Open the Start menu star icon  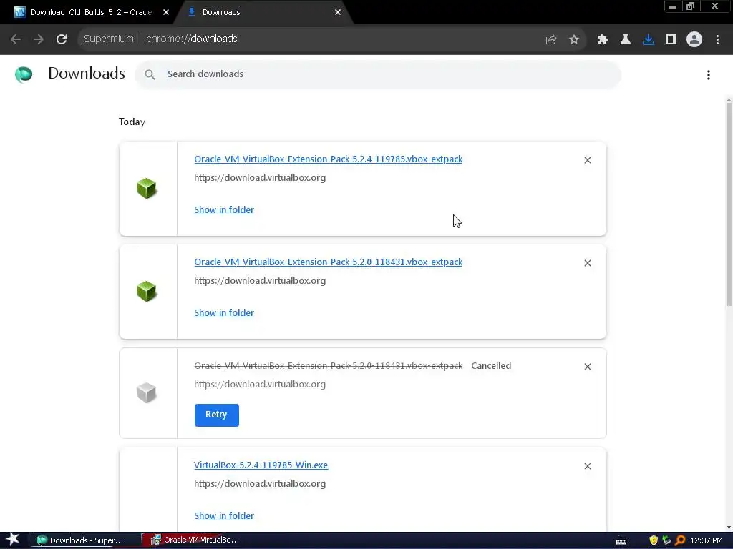point(13,540)
